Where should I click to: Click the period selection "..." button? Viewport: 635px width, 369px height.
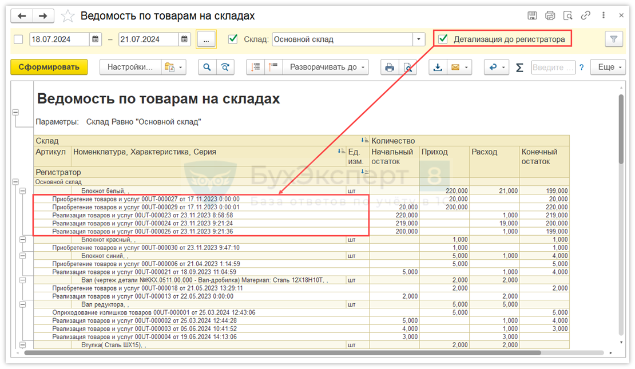pos(206,39)
